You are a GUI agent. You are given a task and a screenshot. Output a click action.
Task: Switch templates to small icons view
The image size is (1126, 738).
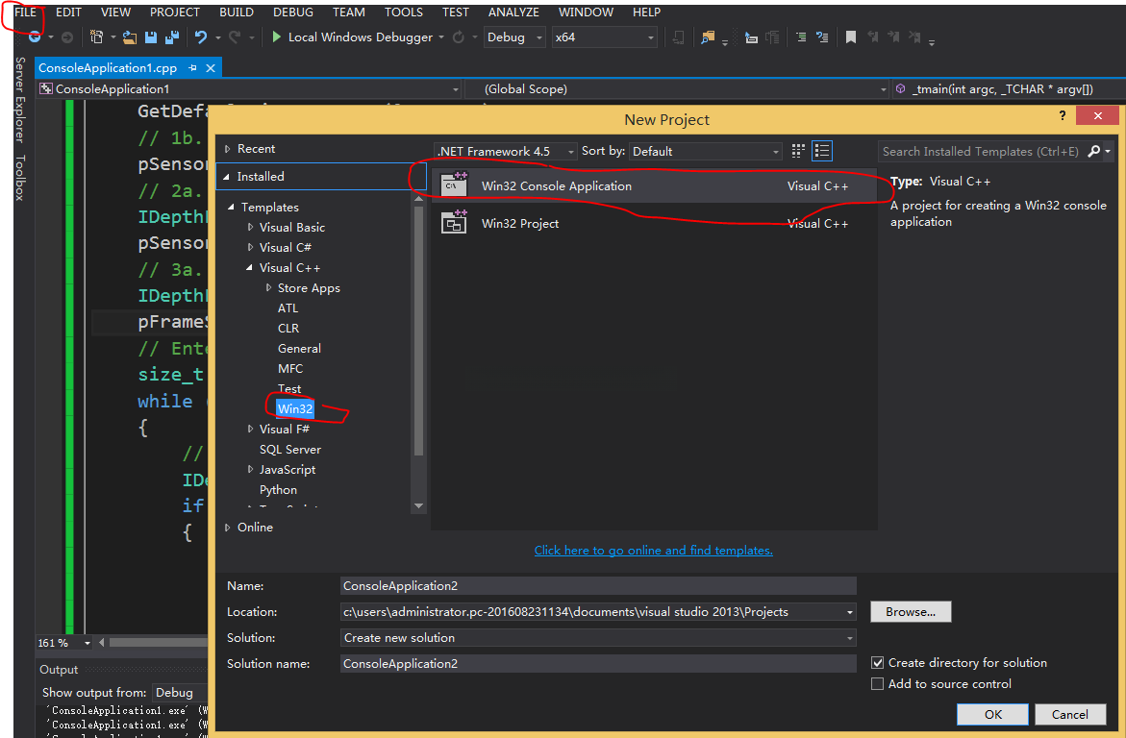tap(798, 151)
